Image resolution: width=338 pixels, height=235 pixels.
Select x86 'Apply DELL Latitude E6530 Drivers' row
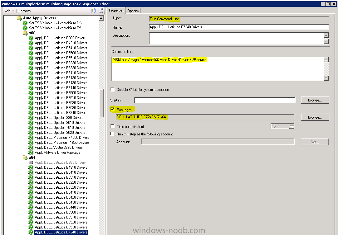[x=61, y=108]
